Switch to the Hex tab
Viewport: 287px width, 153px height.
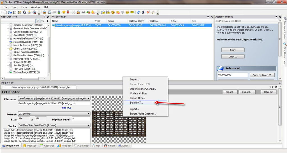click(96, 146)
